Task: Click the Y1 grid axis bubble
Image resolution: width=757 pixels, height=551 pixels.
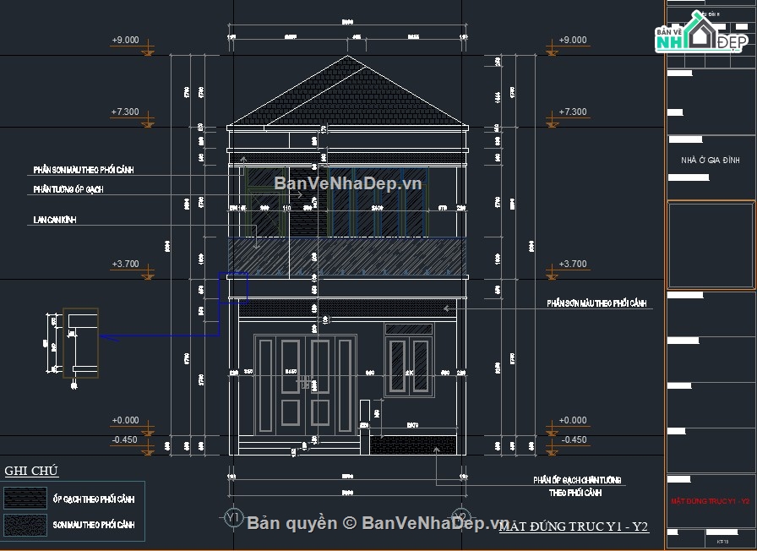Action: (233, 518)
